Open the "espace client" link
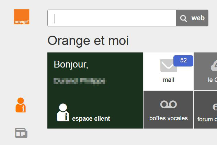The image size is (217, 145). [x=91, y=119]
